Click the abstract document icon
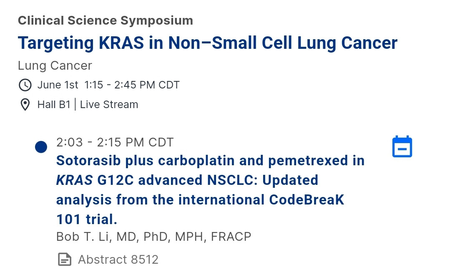 65,259
